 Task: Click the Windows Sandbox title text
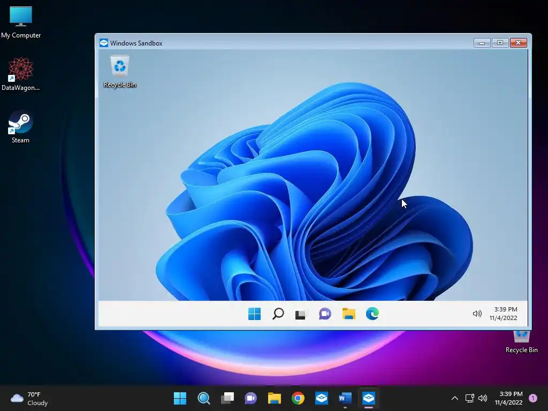point(136,43)
